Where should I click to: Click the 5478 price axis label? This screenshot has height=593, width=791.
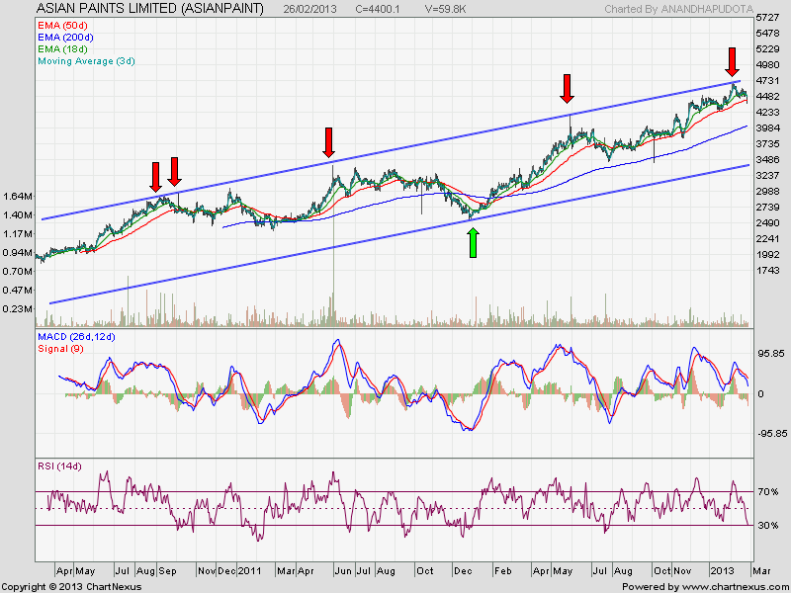tap(767, 34)
